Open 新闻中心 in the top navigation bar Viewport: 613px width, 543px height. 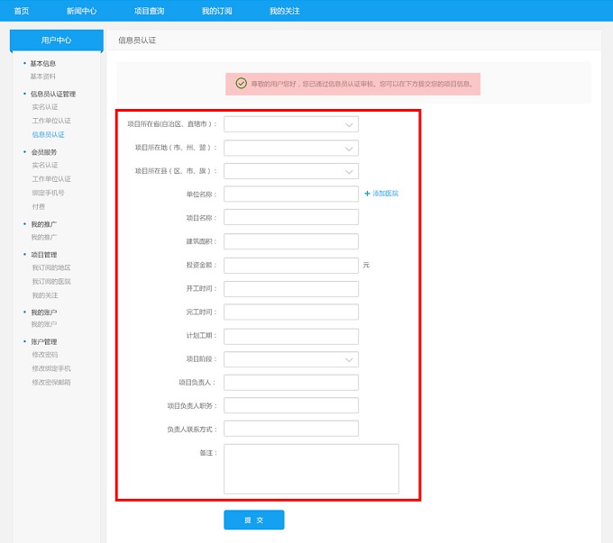pyautogui.click(x=81, y=11)
